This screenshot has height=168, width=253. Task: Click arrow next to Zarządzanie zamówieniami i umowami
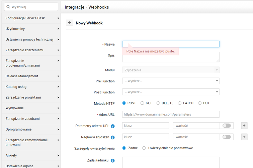coord(58,140)
